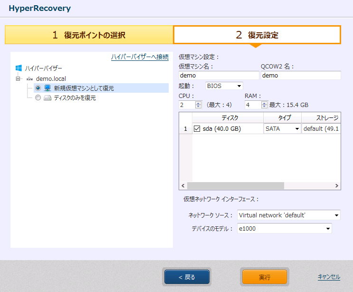Click the キャンセル link
The image size is (353, 292).
[x=329, y=277]
